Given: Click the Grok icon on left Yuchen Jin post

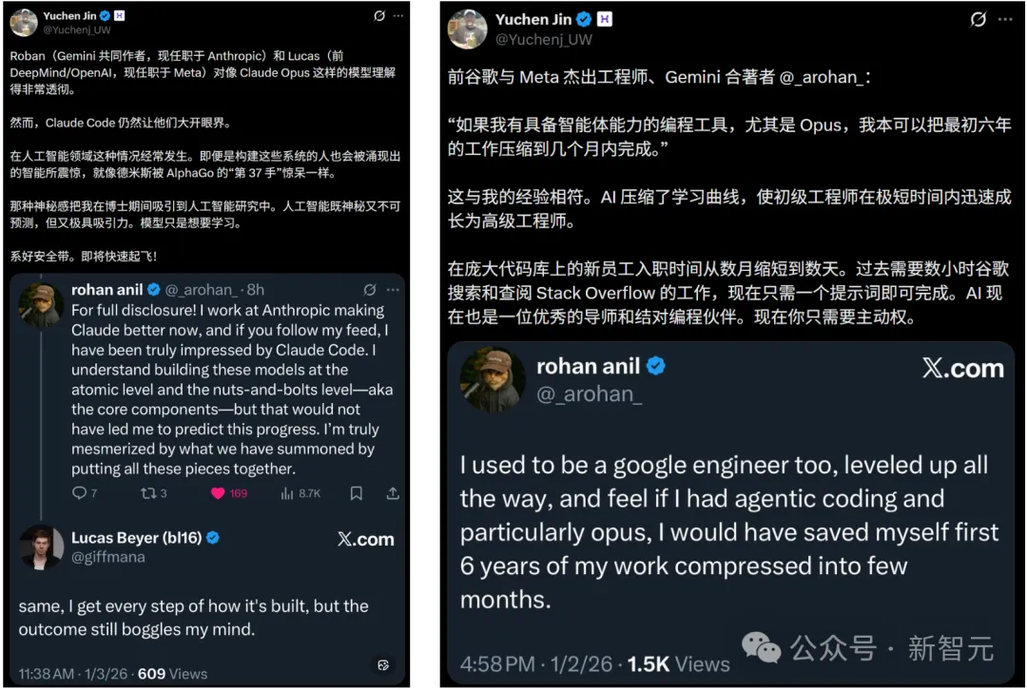Looking at the screenshot, I should coord(379,16).
